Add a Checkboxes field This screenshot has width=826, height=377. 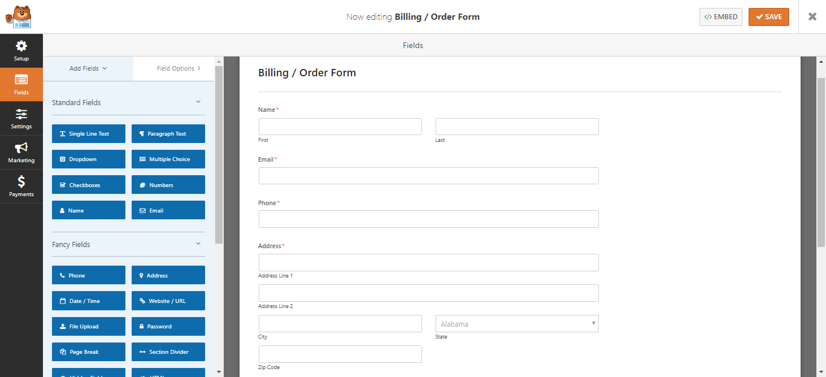point(89,185)
